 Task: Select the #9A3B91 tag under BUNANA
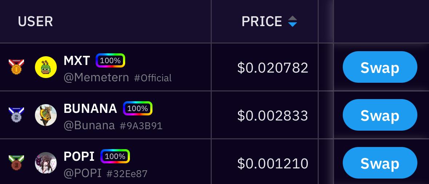(x=141, y=126)
